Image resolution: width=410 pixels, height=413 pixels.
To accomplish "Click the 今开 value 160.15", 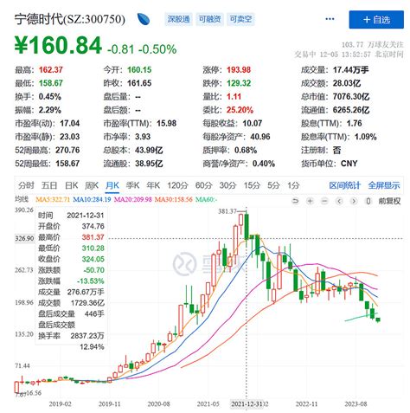I will 139,70.
